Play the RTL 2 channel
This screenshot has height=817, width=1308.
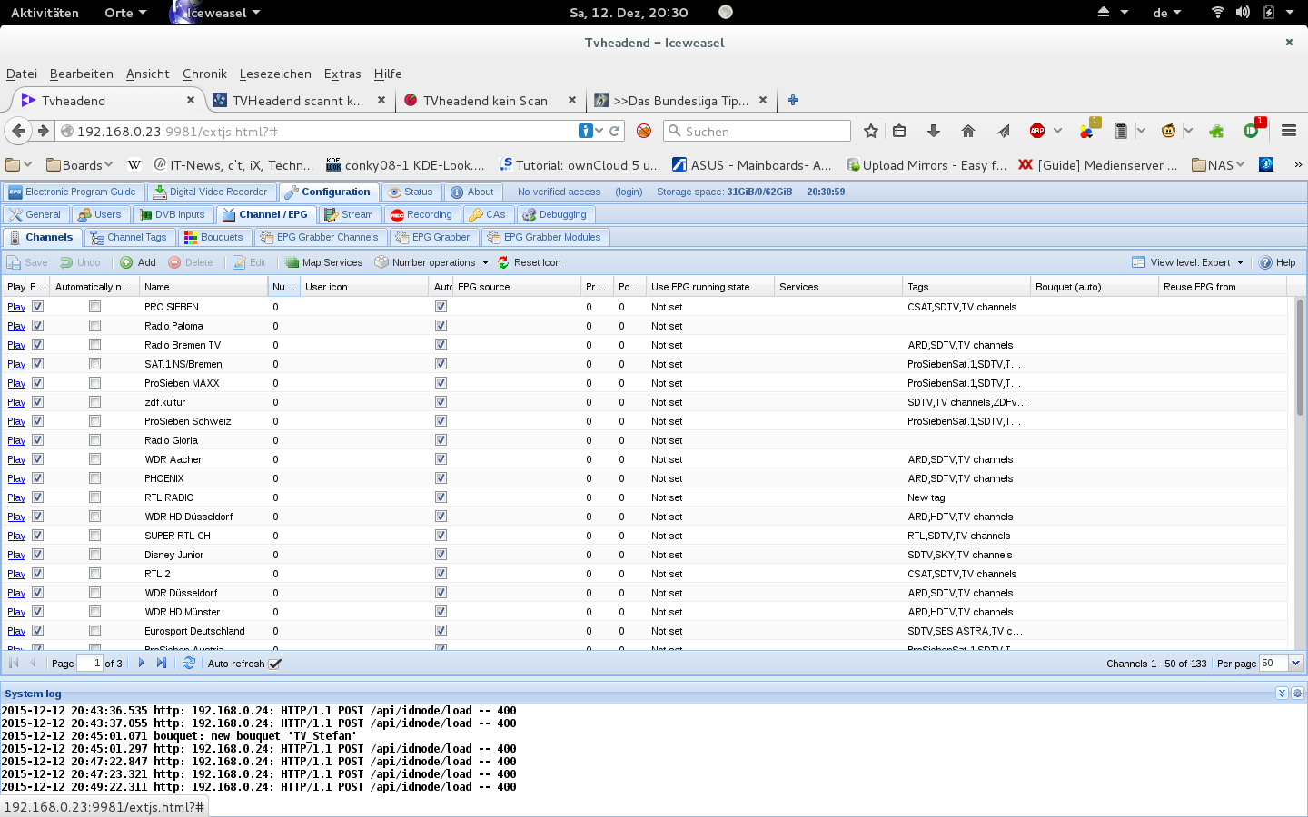16,574
